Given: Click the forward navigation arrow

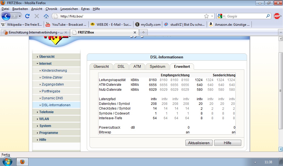Looking at the screenshot, I should tap(14, 16).
